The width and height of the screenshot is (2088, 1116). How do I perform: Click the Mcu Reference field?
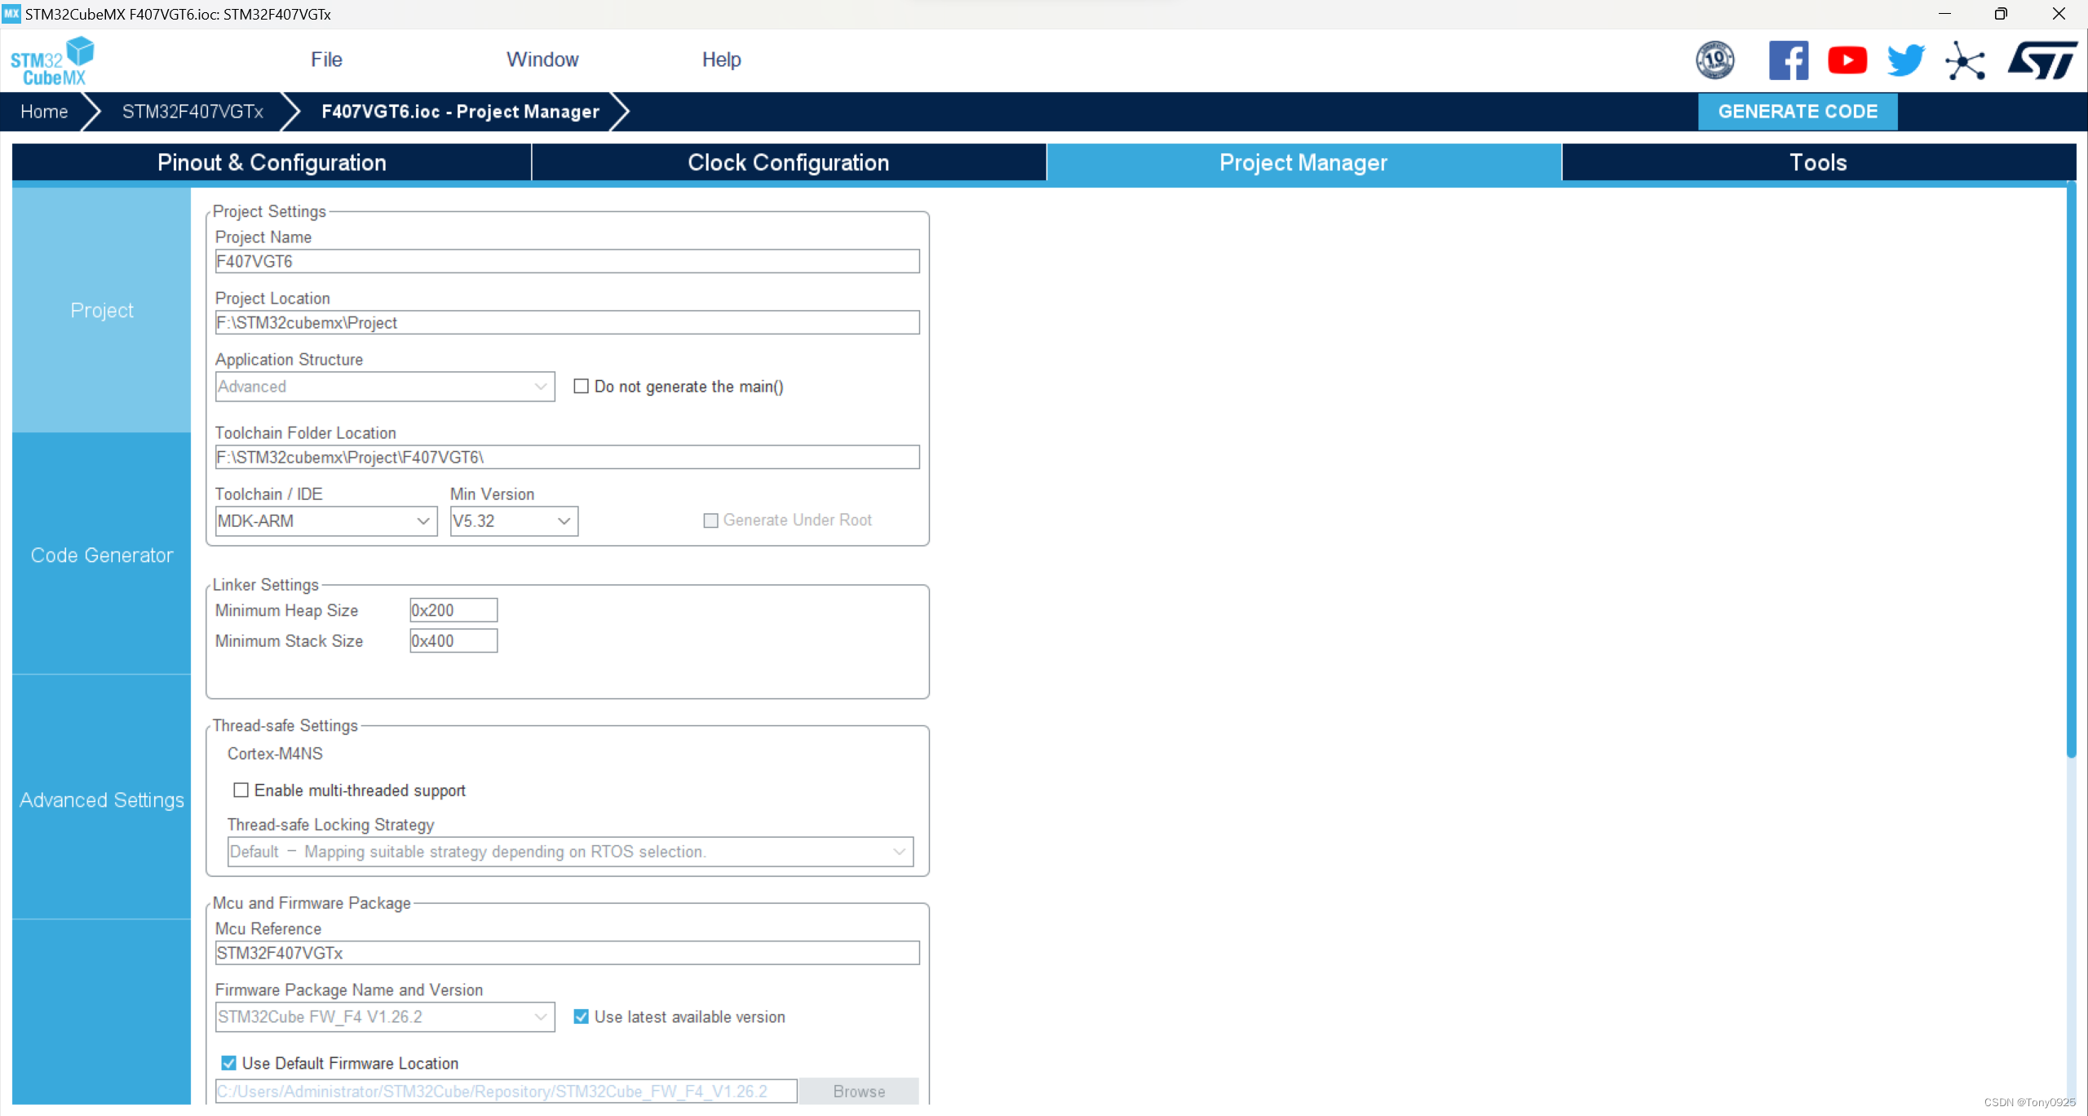coord(567,953)
